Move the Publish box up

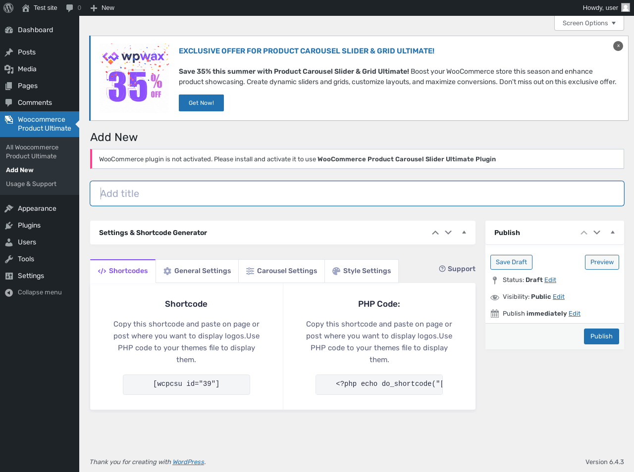tap(584, 233)
